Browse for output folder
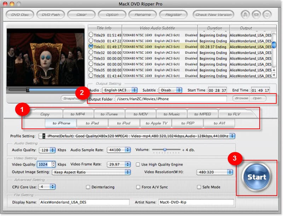Viewport: 283px width, 216px height. coord(241,98)
